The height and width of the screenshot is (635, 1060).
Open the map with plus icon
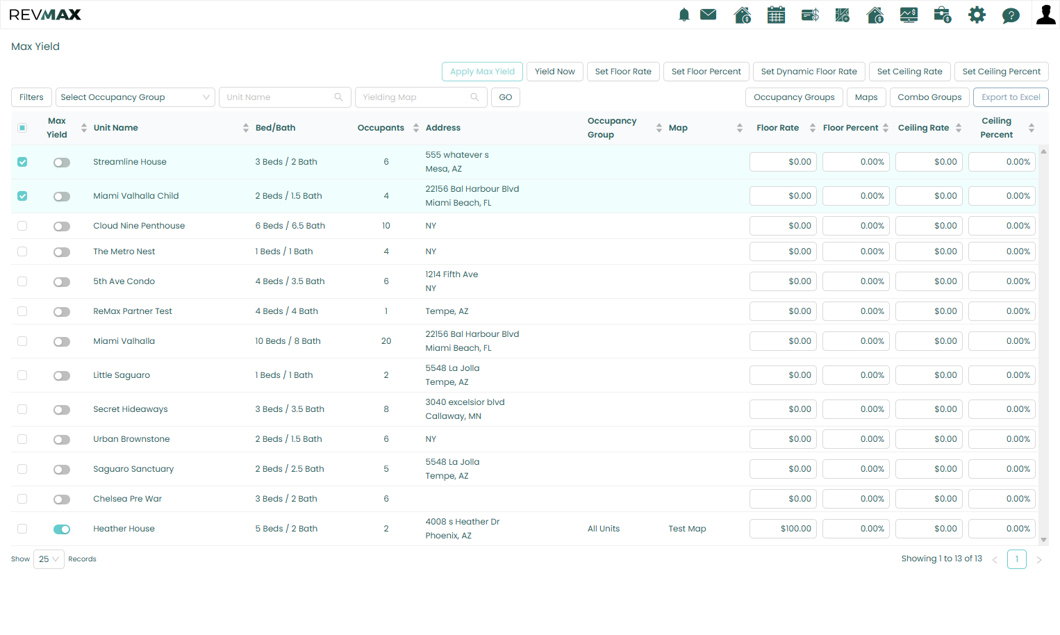point(843,15)
